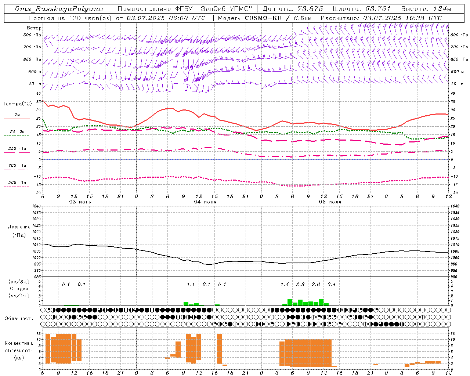470x376 pixels.
Task: Click the Конвективн. облачность (км) label
Action: (19, 350)
